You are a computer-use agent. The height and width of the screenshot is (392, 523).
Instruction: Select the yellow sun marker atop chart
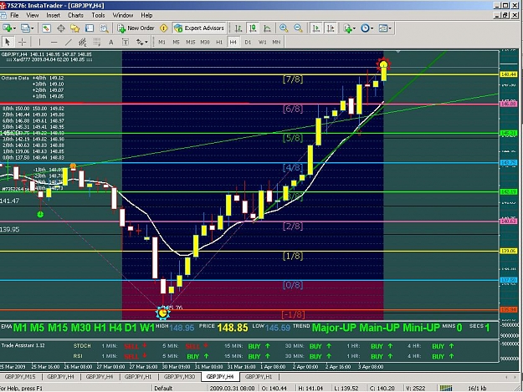pyautogui.click(x=383, y=64)
